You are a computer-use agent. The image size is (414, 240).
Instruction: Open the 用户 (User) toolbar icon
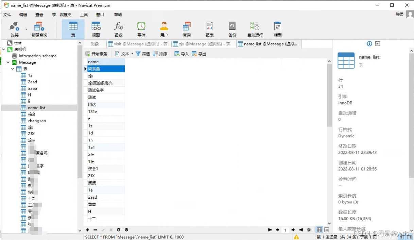164,29
